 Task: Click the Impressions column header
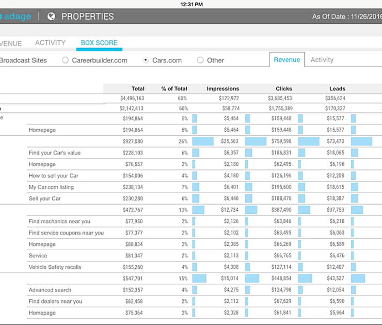pyautogui.click(x=222, y=89)
